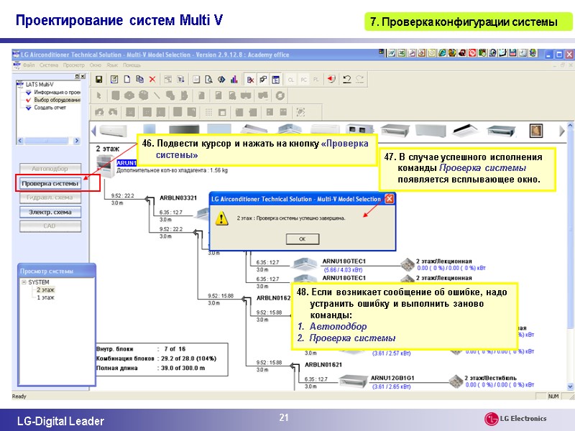
Task: Collapse the SYSTEM tree node
Action: click(24, 282)
